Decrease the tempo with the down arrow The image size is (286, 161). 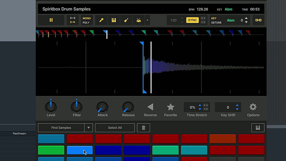[x=182, y=22]
